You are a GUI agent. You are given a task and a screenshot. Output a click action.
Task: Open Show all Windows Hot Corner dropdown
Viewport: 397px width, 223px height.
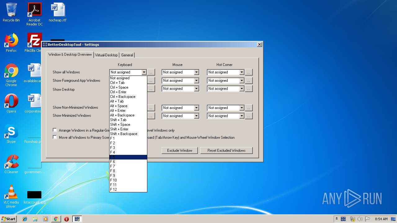242,72
